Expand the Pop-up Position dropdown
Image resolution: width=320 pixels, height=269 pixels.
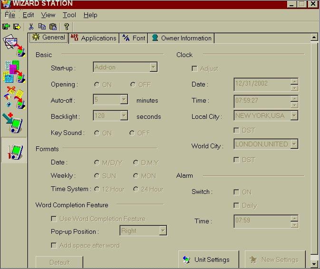pyautogui.click(x=163, y=231)
